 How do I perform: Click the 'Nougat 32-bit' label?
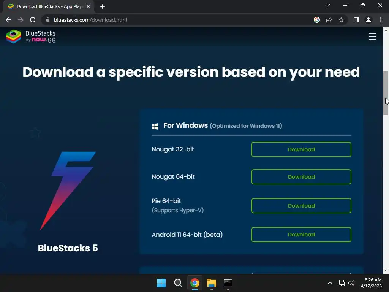pyautogui.click(x=173, y=149)
